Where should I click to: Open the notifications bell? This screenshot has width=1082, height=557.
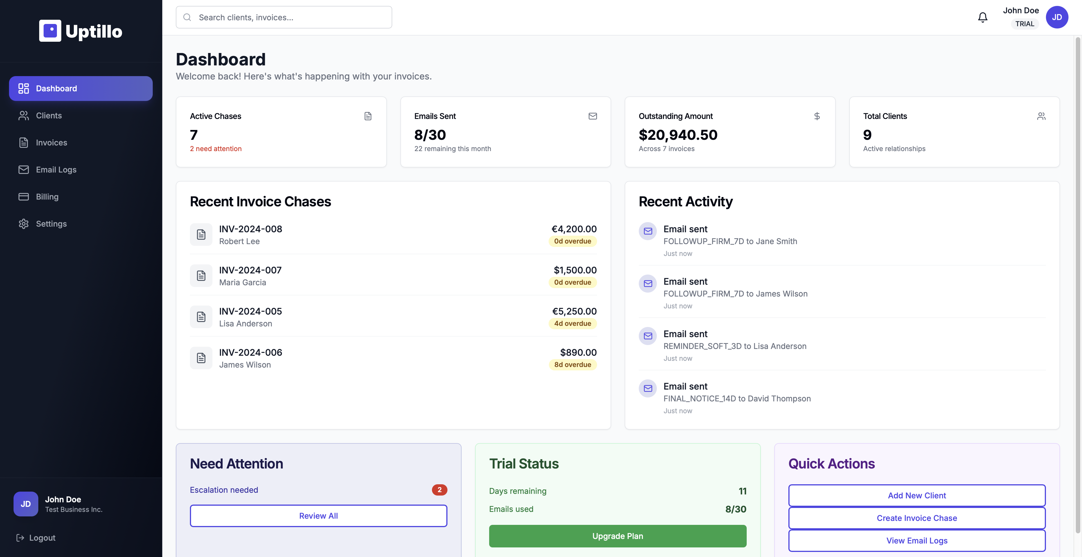pos(983,17)
